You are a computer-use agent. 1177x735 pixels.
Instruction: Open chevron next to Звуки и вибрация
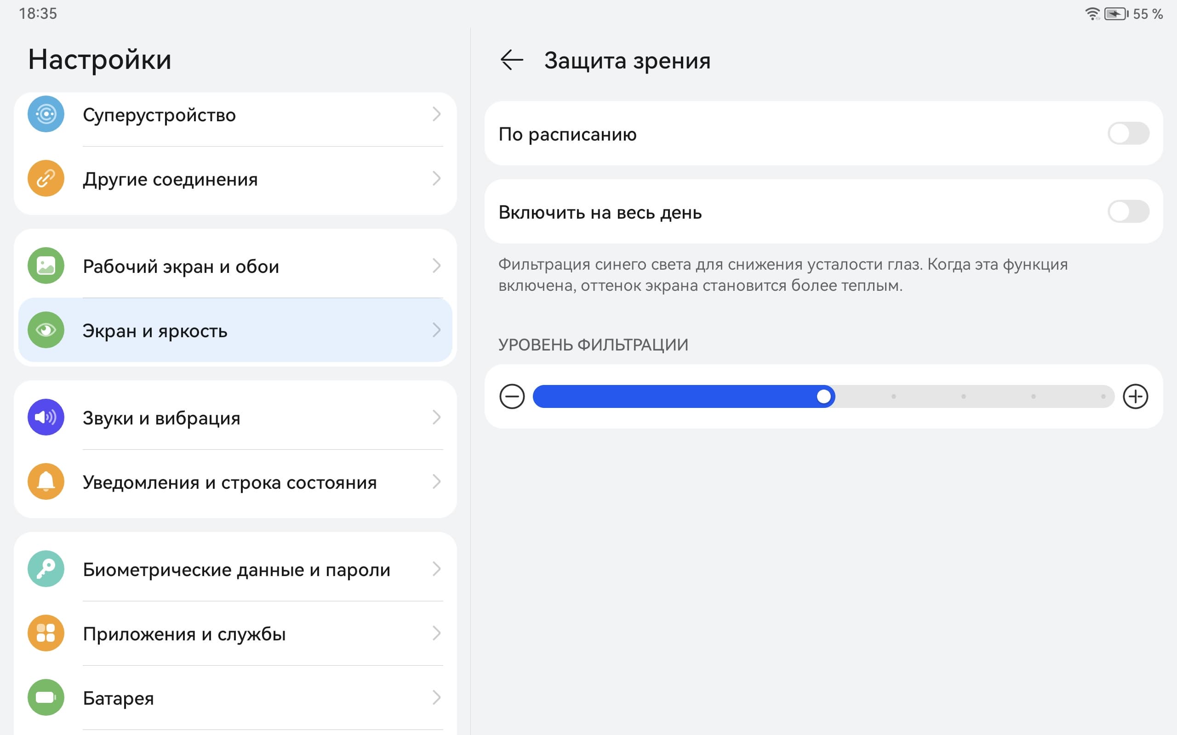point(436,418)
